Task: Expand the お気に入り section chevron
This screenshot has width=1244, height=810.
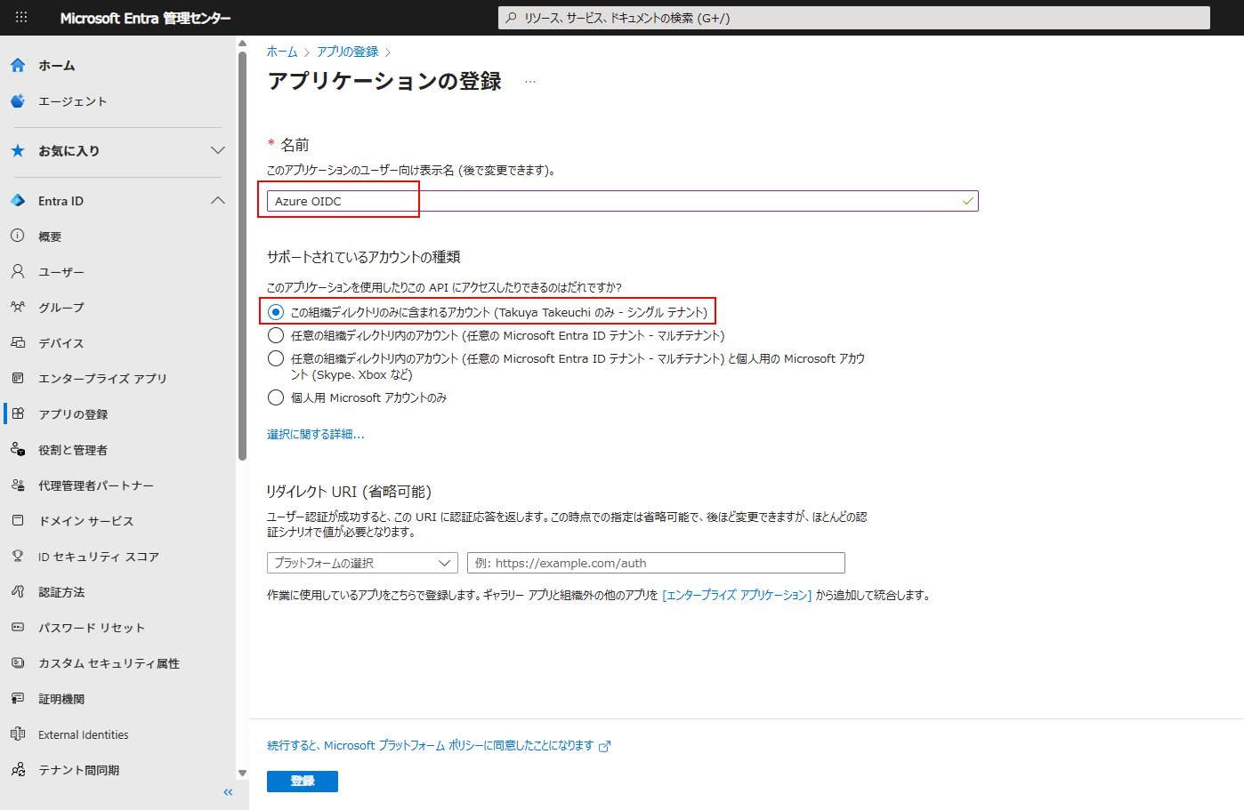Action: click(x=218, y=150)
